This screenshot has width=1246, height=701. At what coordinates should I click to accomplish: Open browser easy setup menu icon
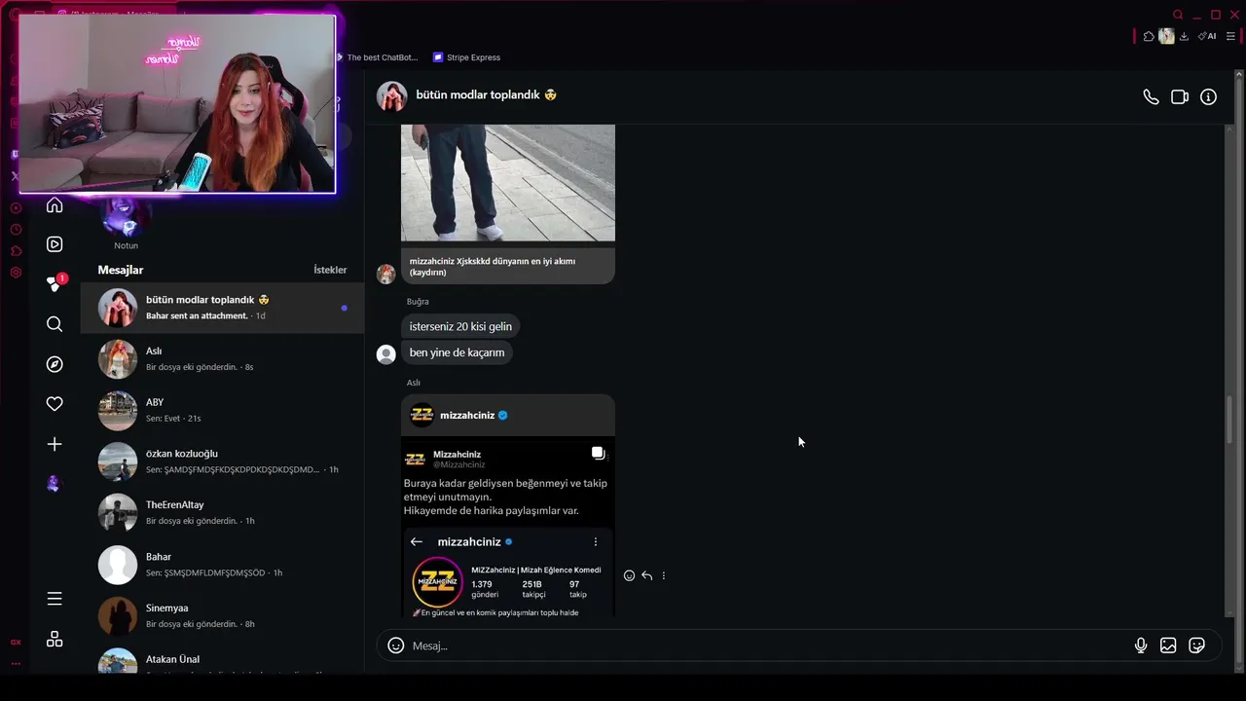(1231, 36)
